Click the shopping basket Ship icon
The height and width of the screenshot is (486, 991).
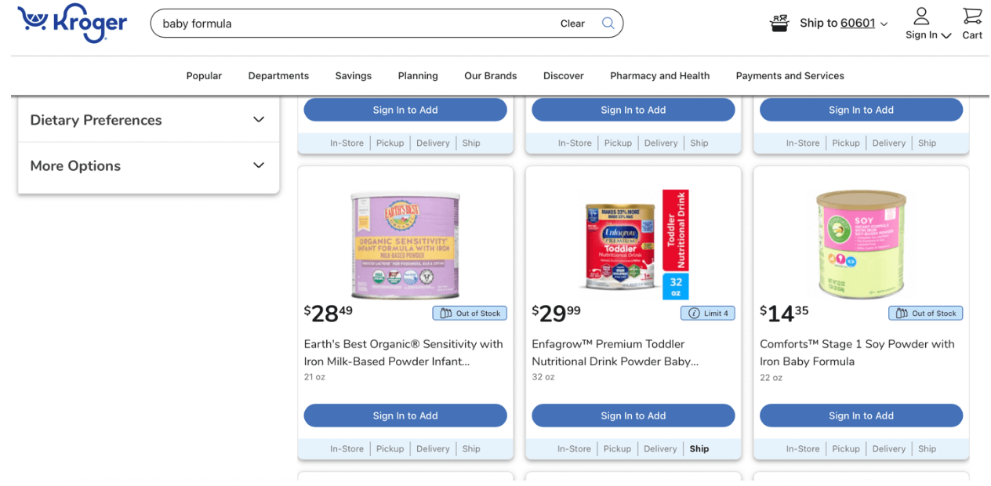[x=779, y=23]
